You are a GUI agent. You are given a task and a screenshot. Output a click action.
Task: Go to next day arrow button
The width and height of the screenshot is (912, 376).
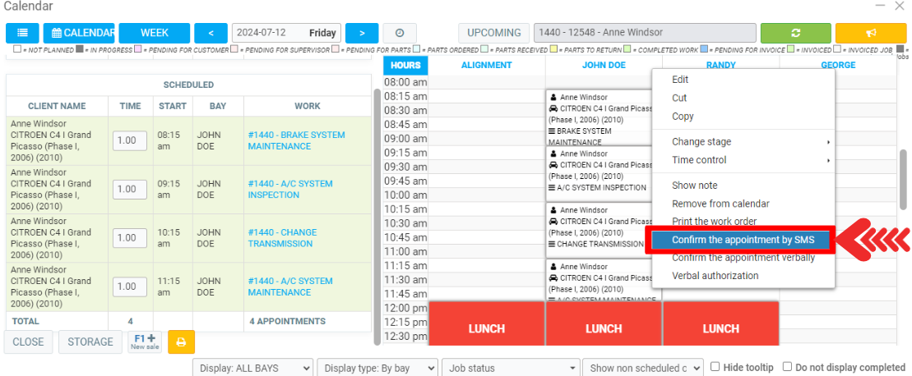(x=362, y=33)
